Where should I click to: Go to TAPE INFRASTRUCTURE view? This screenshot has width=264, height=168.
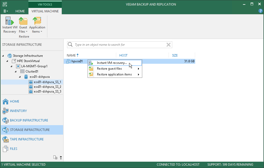click(32, 139)
